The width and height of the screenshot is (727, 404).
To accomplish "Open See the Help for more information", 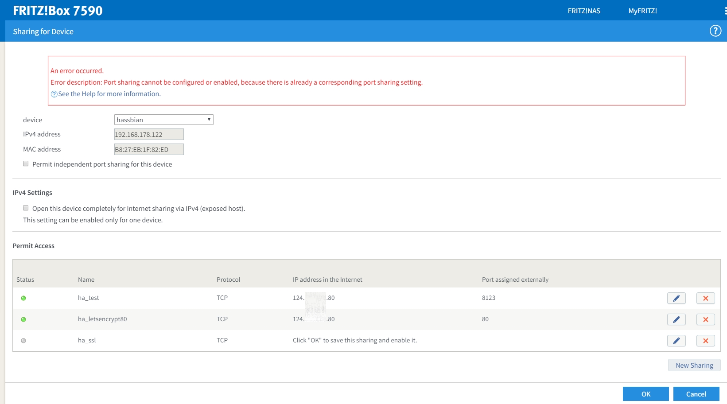I will coord(109,93).
